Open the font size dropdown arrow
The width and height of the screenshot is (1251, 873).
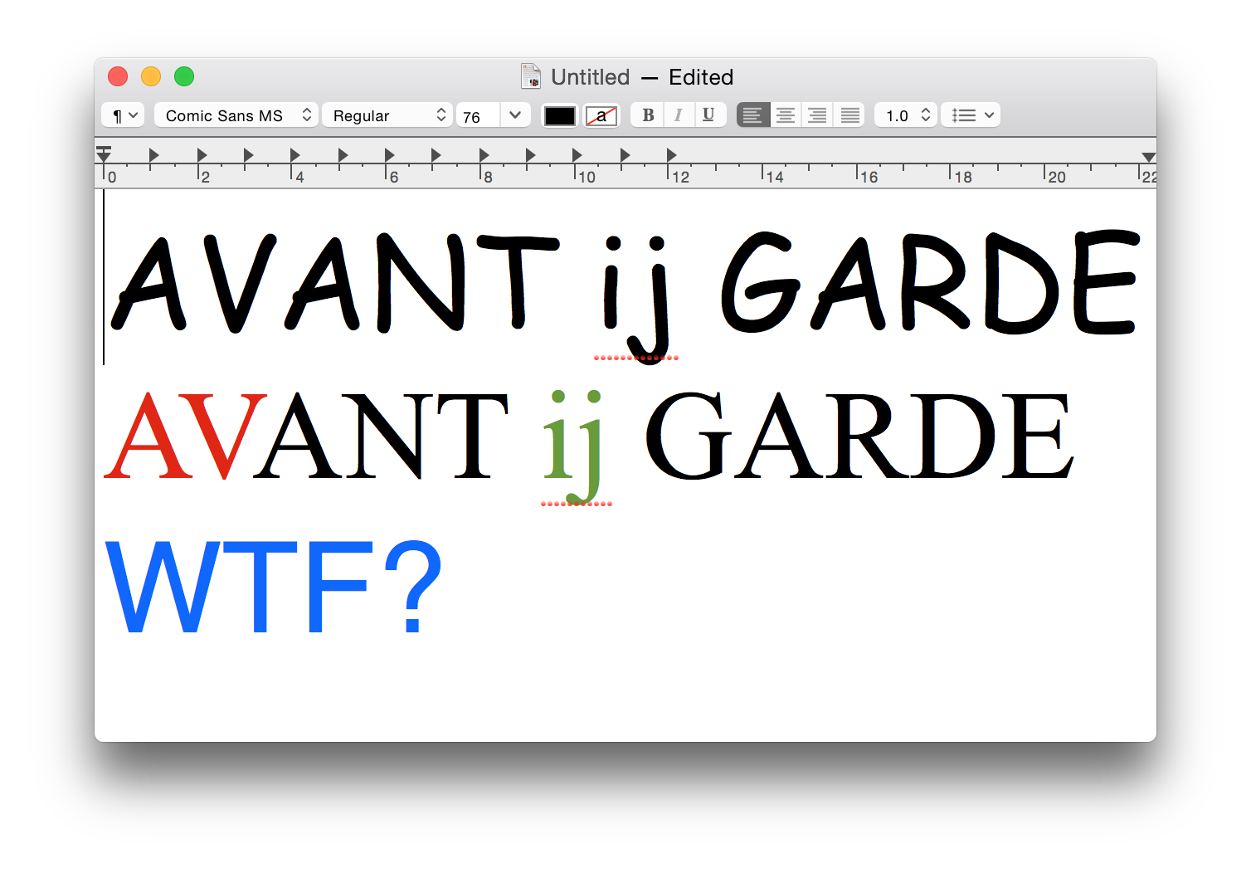click(515, 115)
